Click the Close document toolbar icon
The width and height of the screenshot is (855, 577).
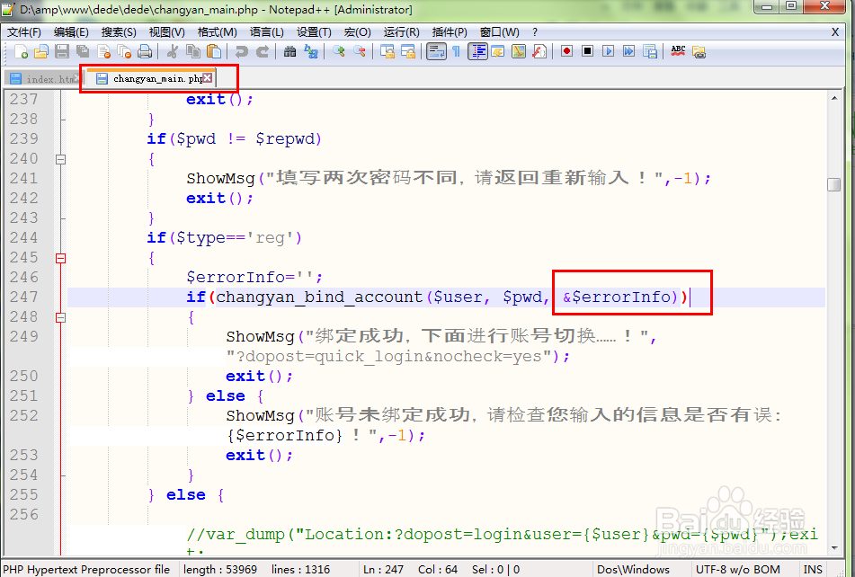[103, 52]
